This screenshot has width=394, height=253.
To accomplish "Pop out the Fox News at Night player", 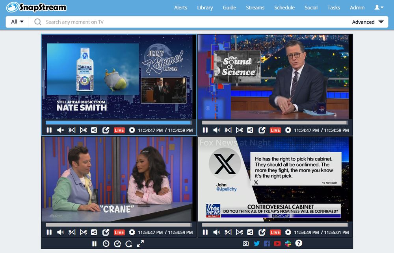I will point(262,232).
